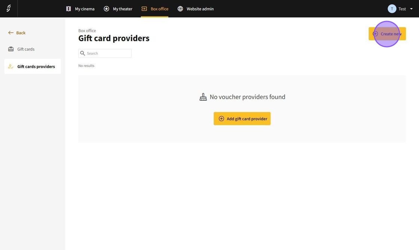Click the film strip icon beside My cinema
The width and height of the screenshot is (419, 250).
point(68,9)
